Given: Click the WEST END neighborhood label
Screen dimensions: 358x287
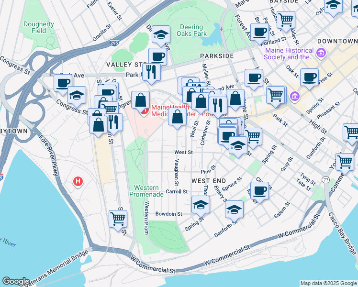Looking at the screenshot, I should point(209,181).
